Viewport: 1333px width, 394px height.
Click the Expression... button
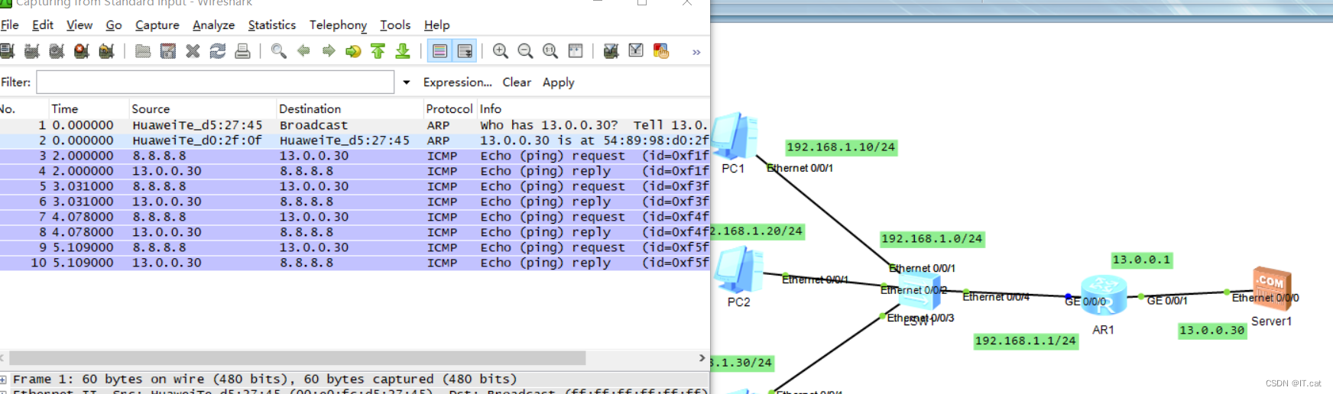coord(458,82)
